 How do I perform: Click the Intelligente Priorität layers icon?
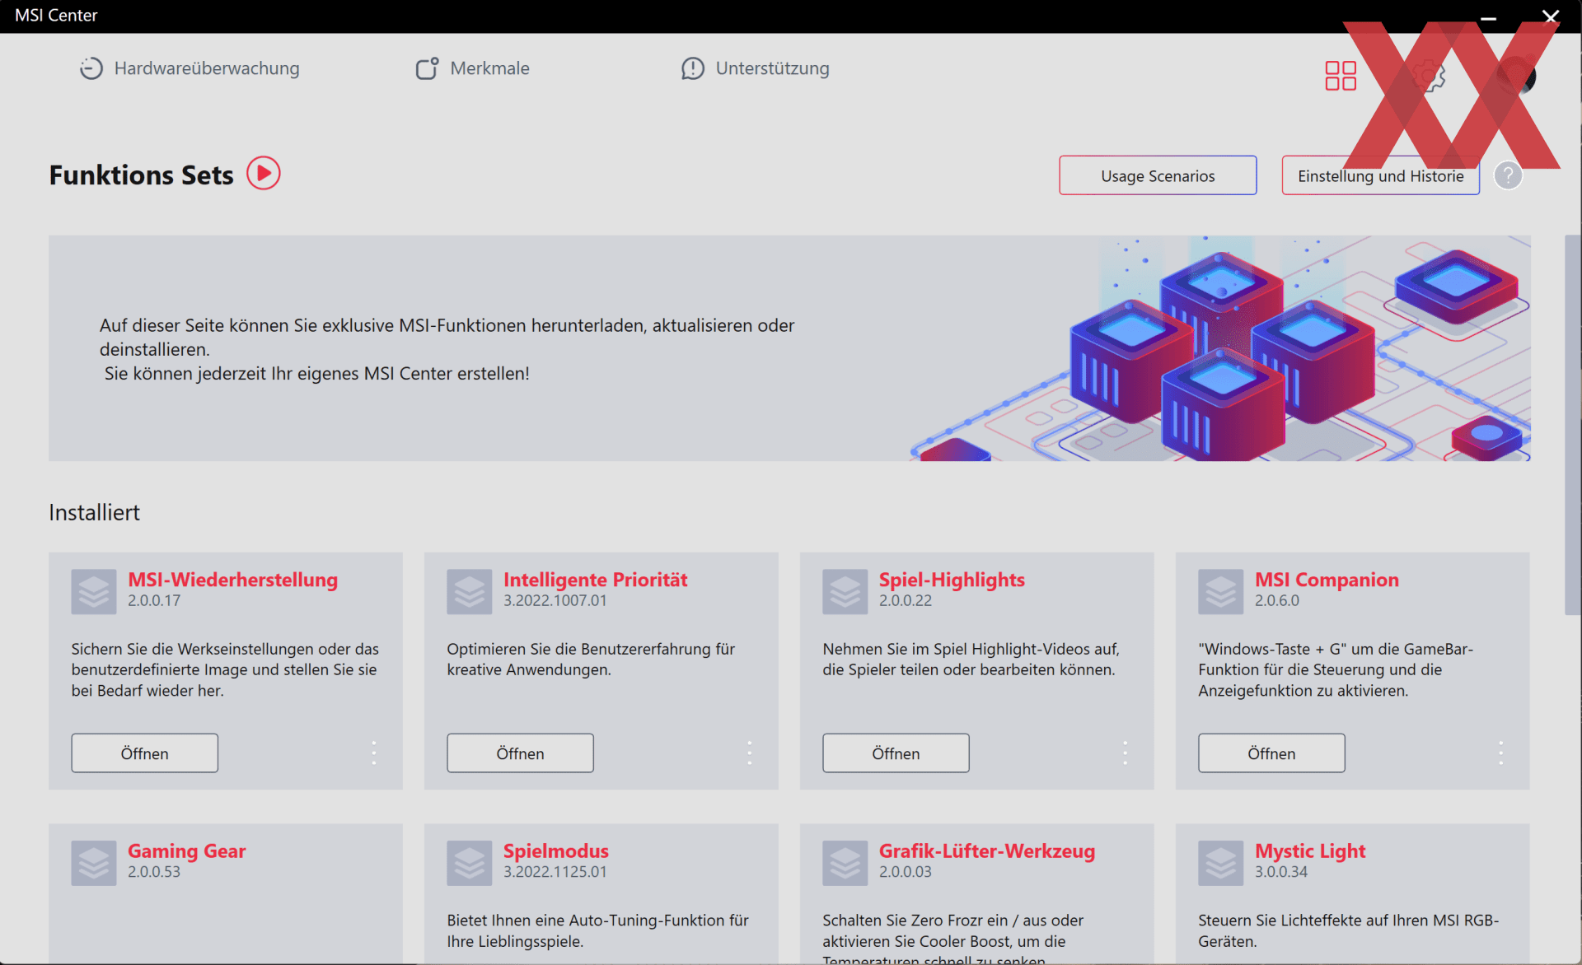click(470, 591)
